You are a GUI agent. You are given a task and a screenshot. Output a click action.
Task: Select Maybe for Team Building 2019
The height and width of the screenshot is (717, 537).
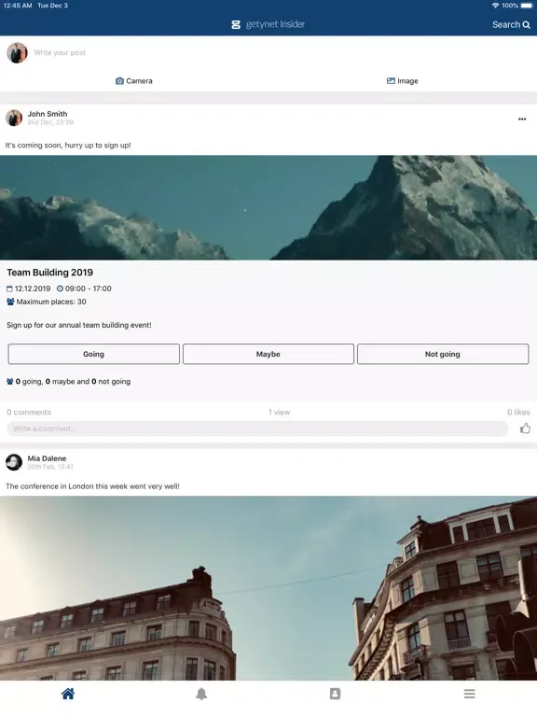268,354
